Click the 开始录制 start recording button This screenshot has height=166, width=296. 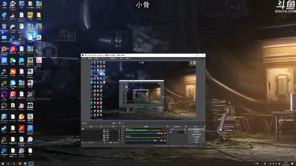[196, 132]
